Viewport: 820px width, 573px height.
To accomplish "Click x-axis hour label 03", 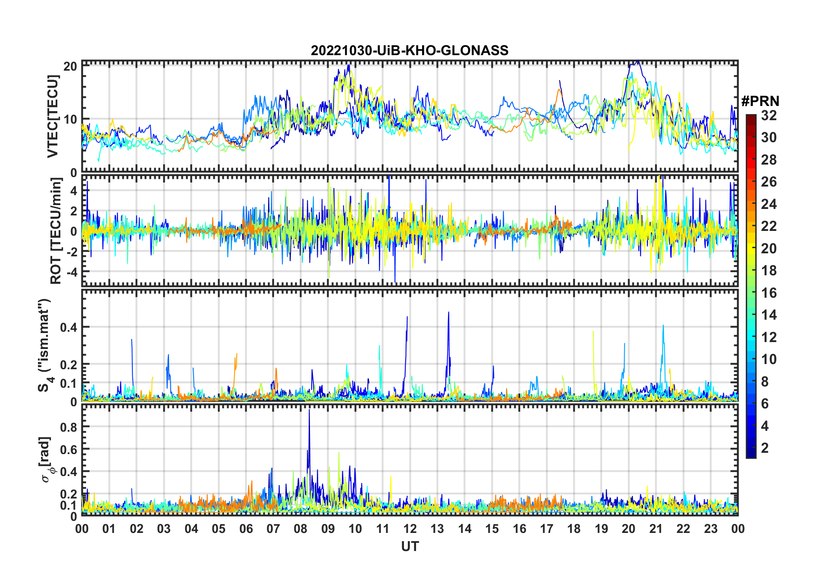I will [164, 529].
